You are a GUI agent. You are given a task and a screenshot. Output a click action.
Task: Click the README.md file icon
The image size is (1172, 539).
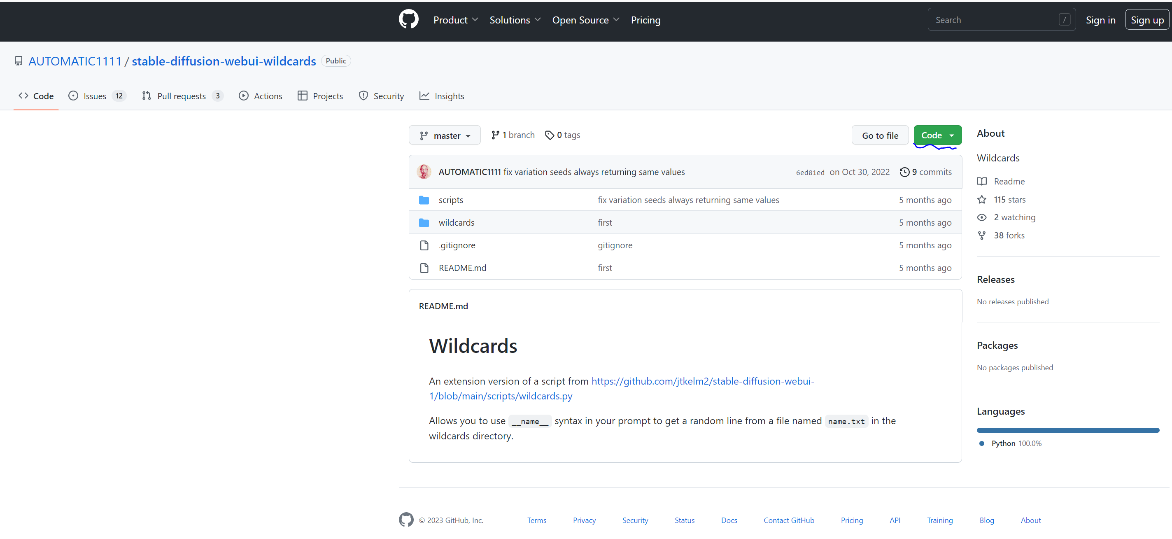coord(424,268)
